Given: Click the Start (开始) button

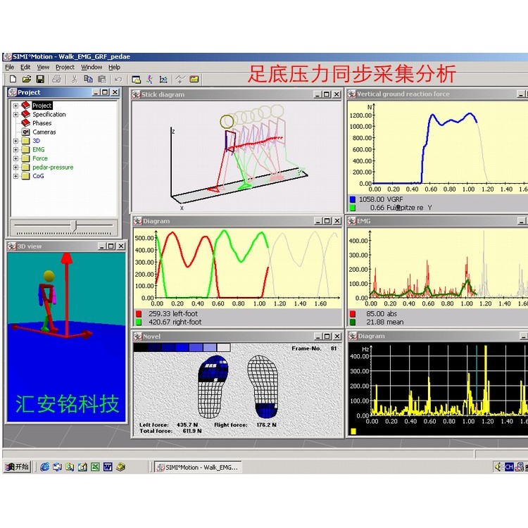Looking at the screenshot, I should pos(17,467).
